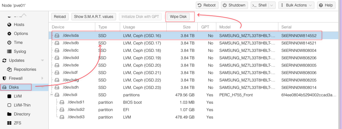Expand the Firewall section arrow

(42, 78)
